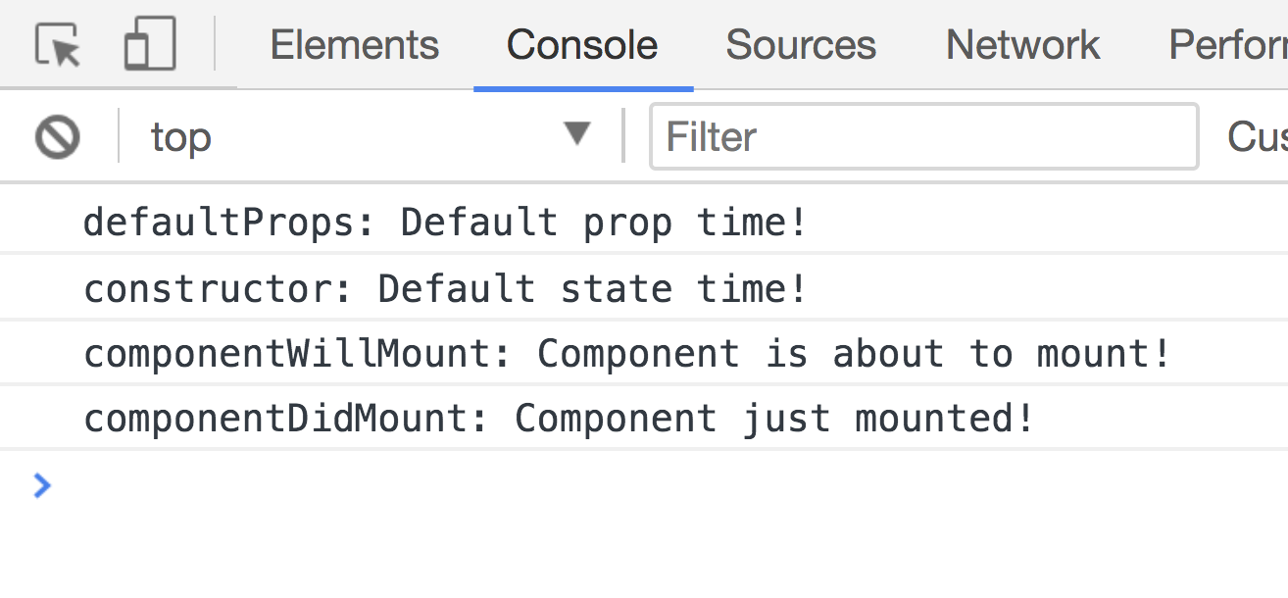Click the blue console prompt arrow
This screenshot has height=598, width=1288.
pyautogui.click(x=39, y=485)
